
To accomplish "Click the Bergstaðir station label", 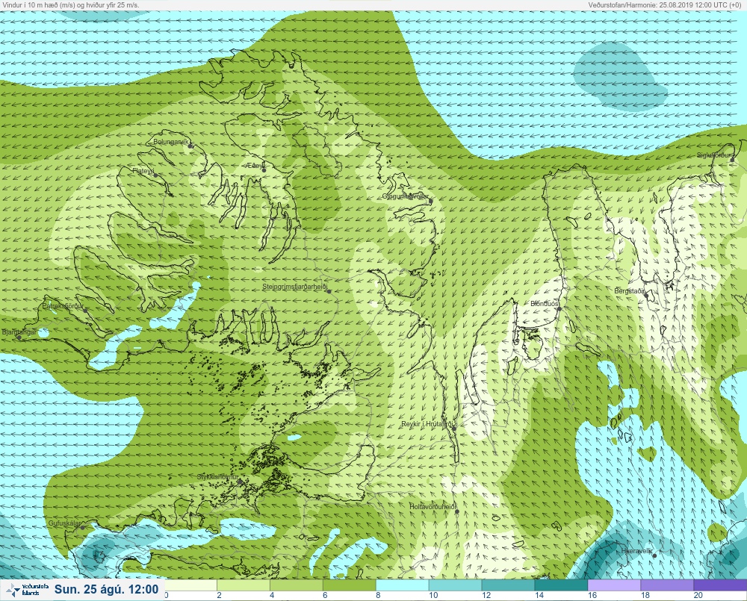I will pyautogui.click(x=630, y=290).
